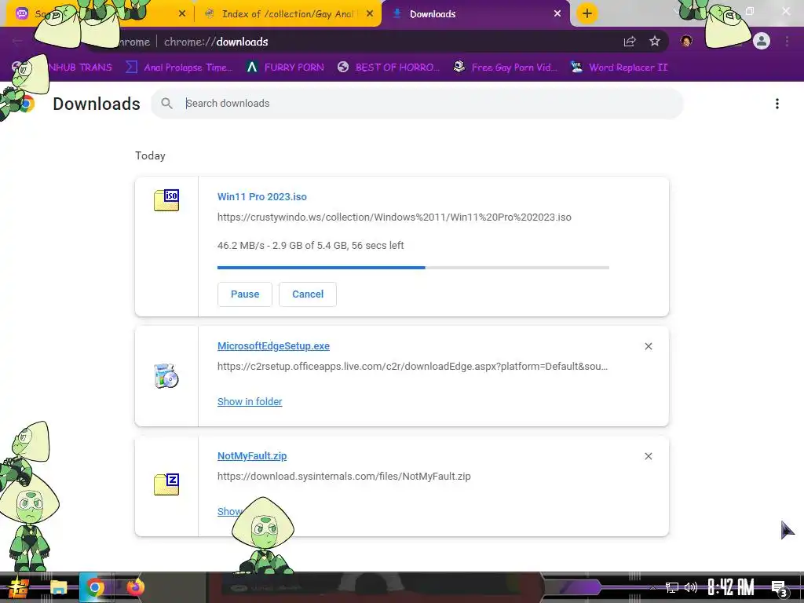
Task: Click the Chrome taskbar icon
Action: [x=95, y=587]
